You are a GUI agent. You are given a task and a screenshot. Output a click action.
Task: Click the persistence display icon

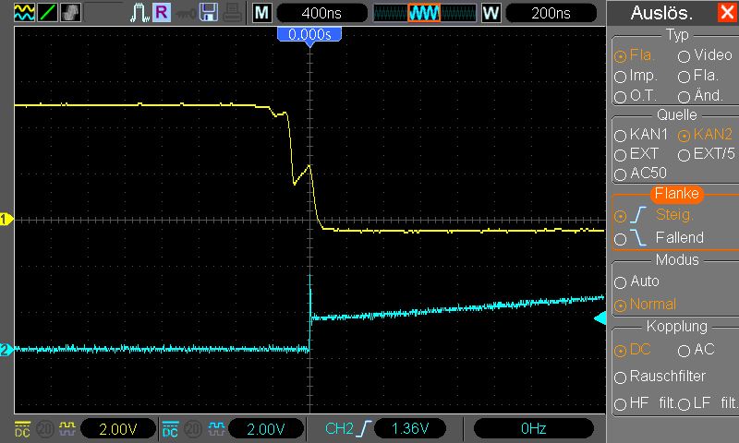click(x=71, y=13)
